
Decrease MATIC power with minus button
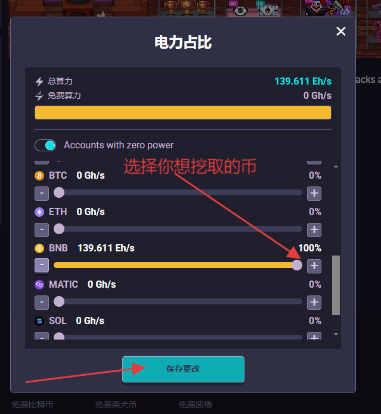(x=42, y=302)
